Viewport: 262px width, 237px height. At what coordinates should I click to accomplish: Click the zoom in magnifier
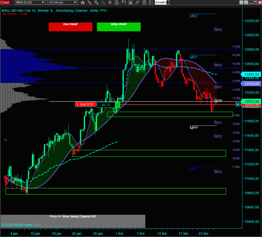click(96, 3)
